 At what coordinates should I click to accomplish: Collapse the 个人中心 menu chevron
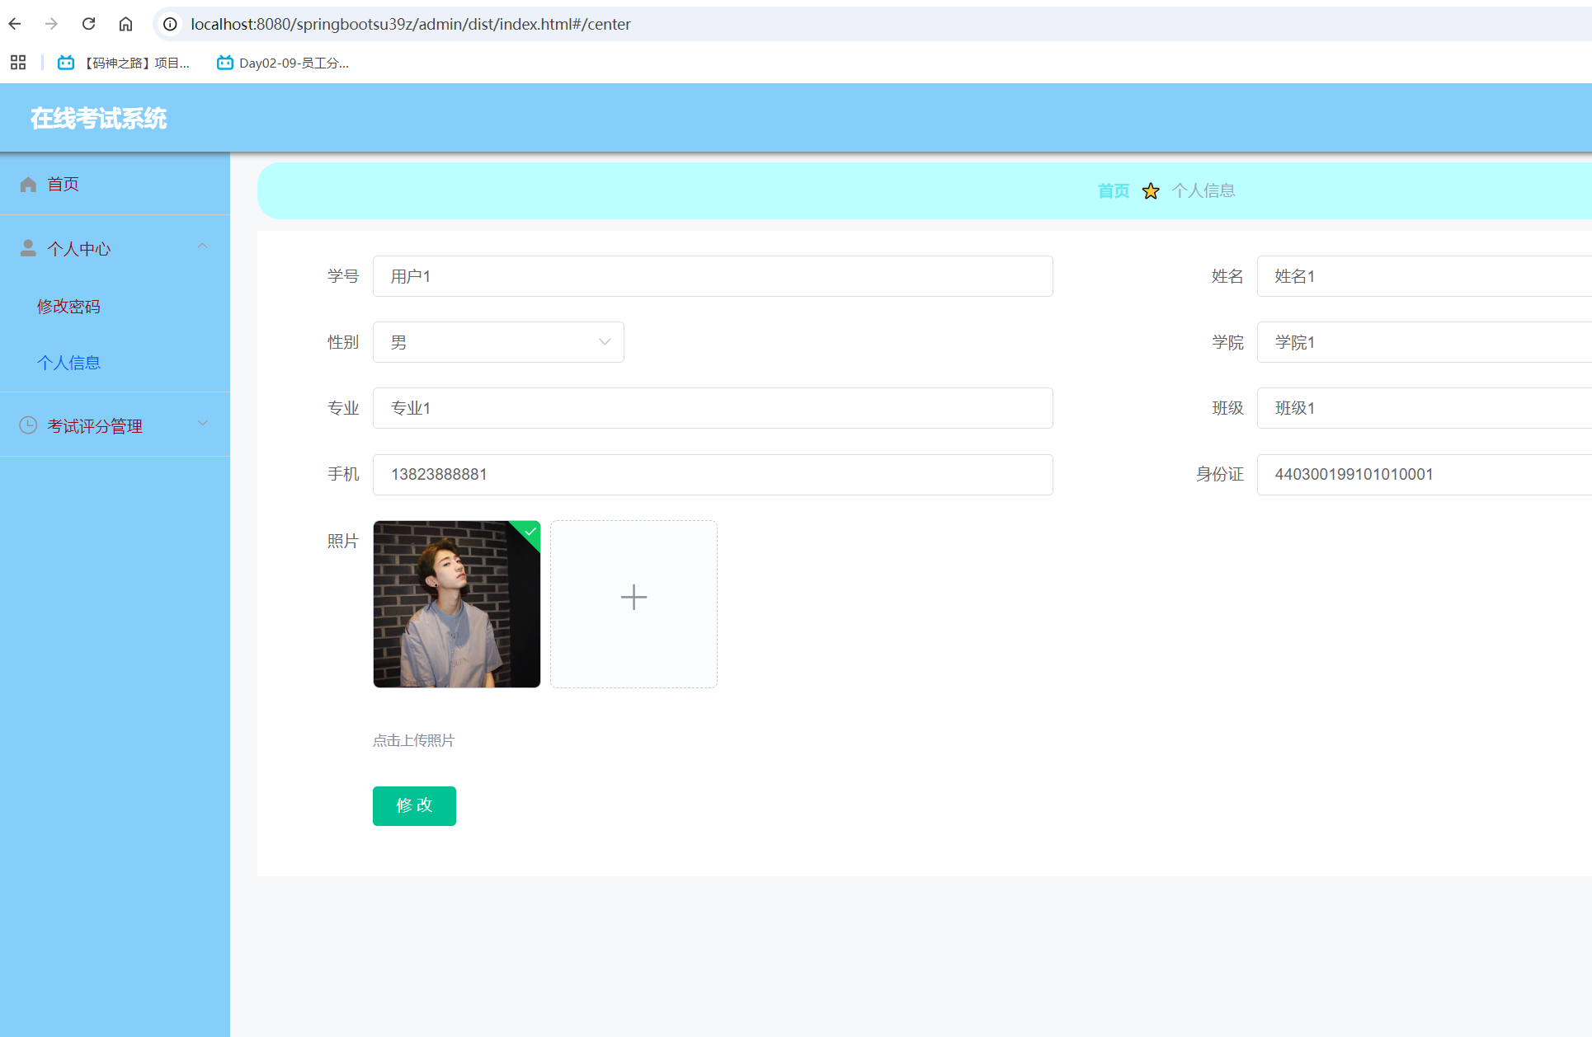(202, 246)
